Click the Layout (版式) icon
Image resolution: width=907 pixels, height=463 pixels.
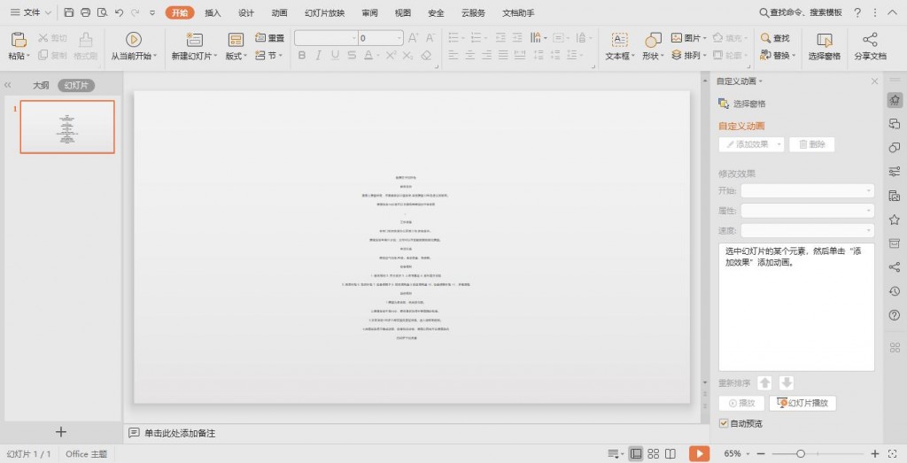pyautogui.click(x=236, y=39)
